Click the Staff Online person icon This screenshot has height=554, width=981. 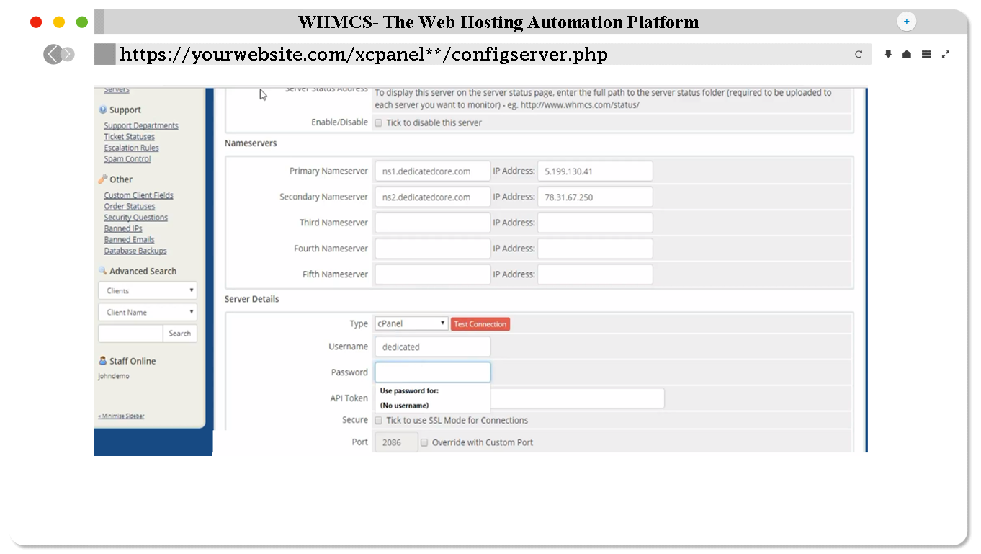(x=103, y=361)
